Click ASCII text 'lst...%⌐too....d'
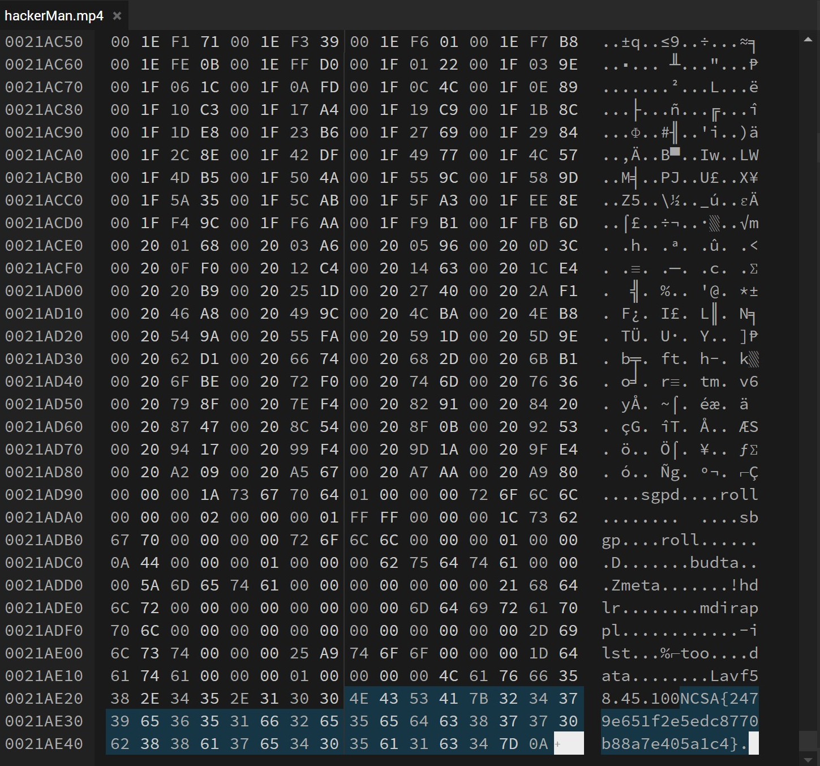This screenshot has width=820, height=766. [x=680, y=653]
